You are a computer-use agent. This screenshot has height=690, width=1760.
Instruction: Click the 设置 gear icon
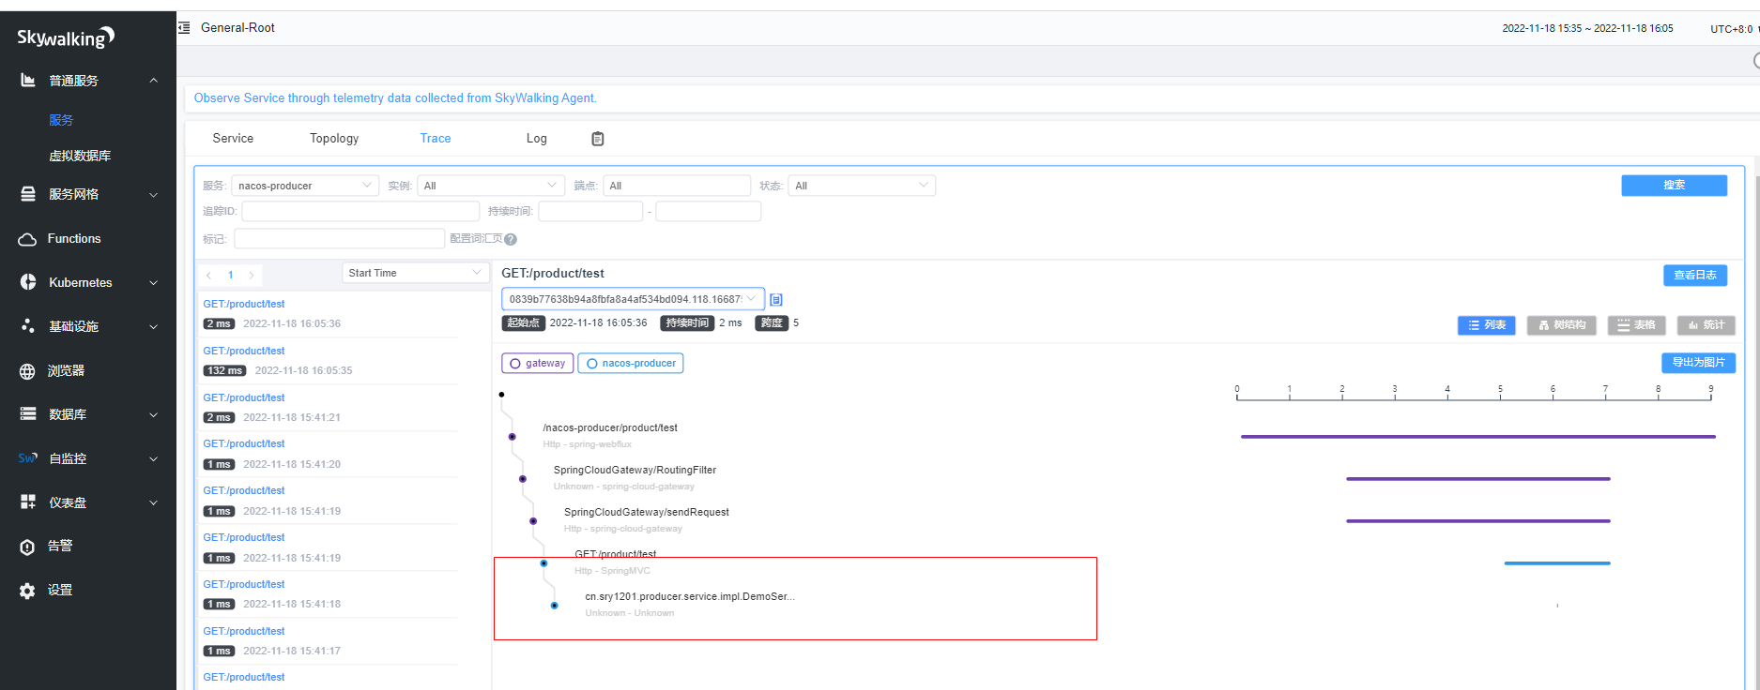[28, 591]
